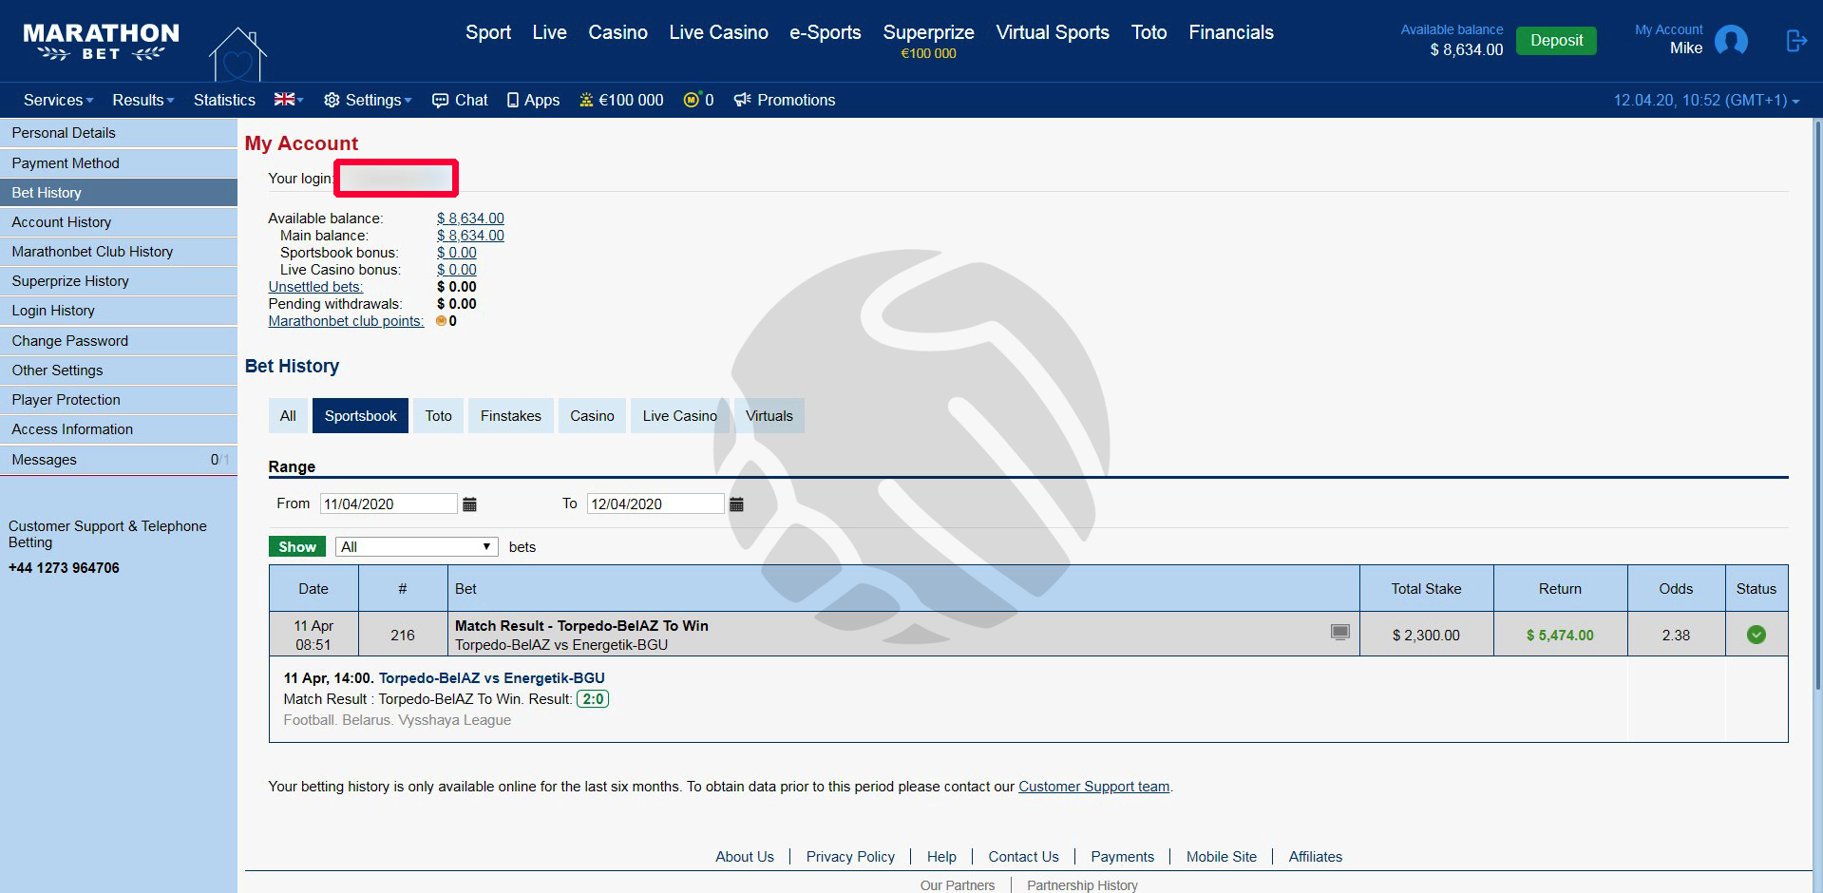Open Virtual Sports from top navigation
Screen dimensions: 1823x893
[x=1053, y=32]
